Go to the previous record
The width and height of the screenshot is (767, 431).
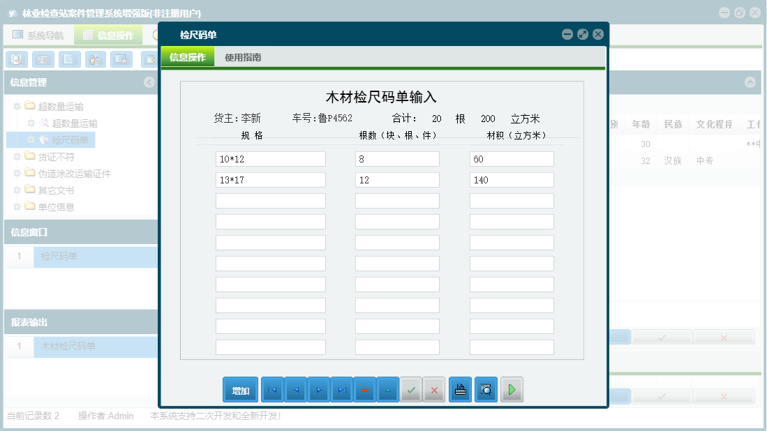point(295,389)
